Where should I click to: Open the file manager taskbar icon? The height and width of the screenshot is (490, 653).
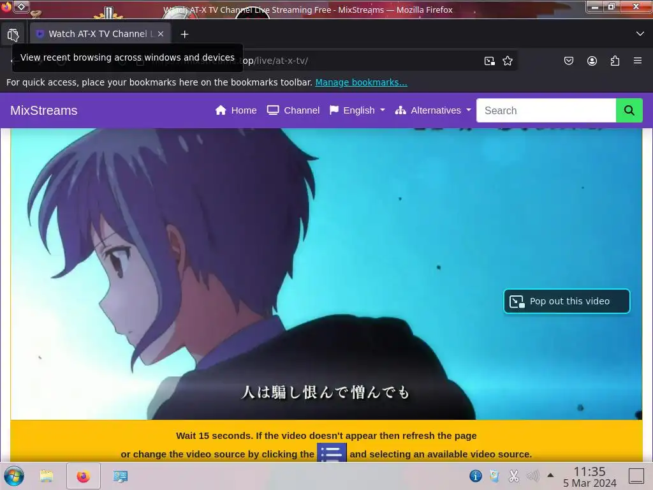coord(46,476)
